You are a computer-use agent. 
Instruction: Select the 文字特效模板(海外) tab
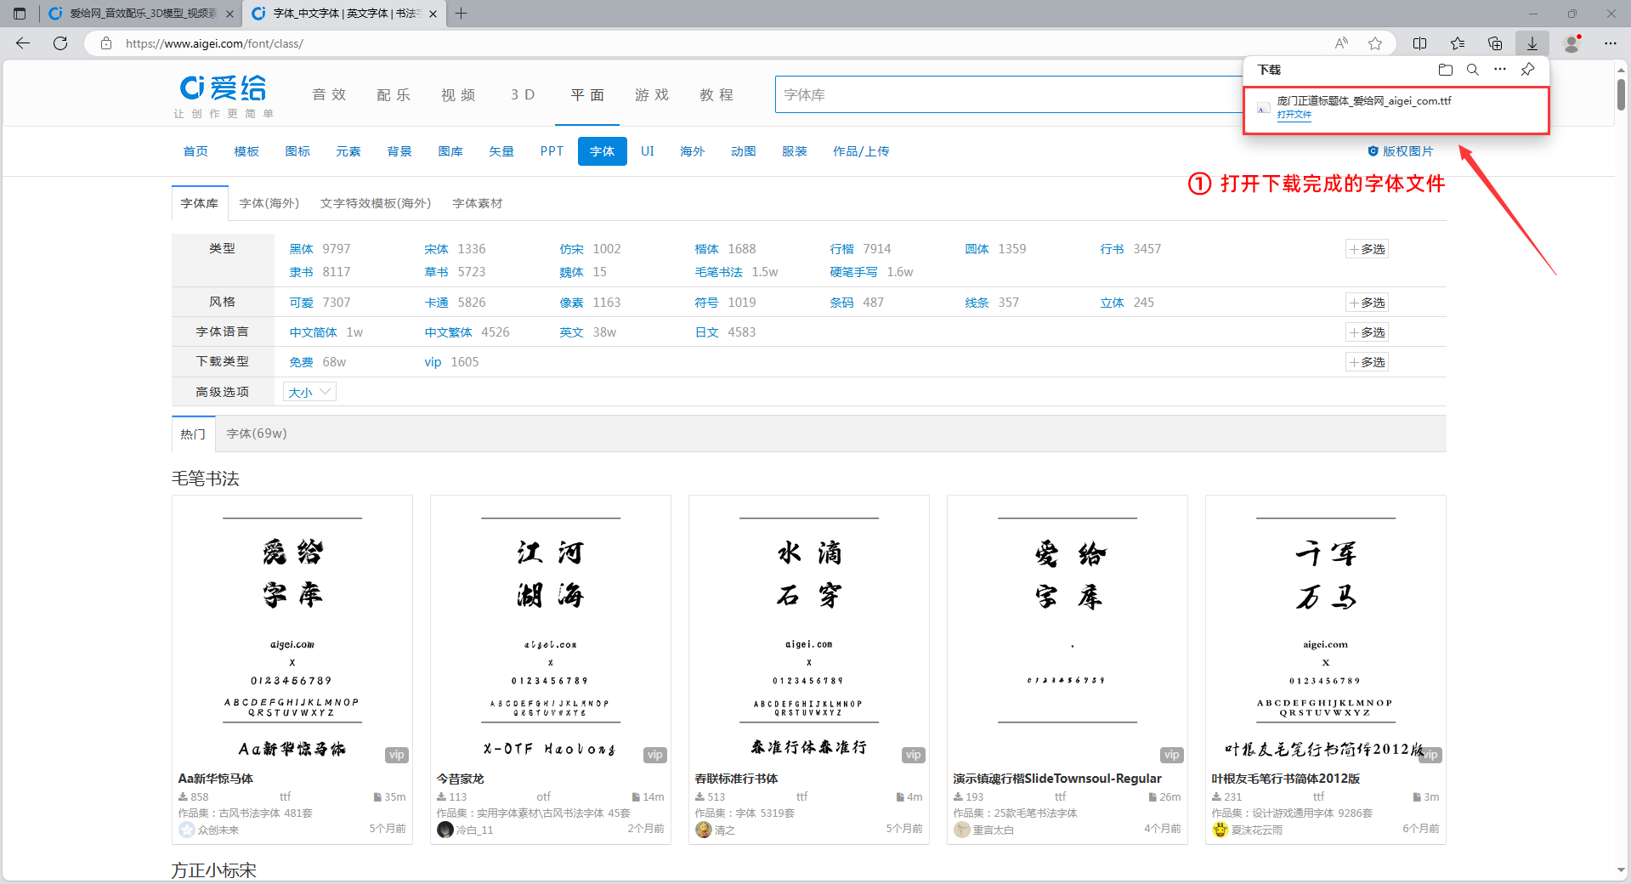[376, 203]
